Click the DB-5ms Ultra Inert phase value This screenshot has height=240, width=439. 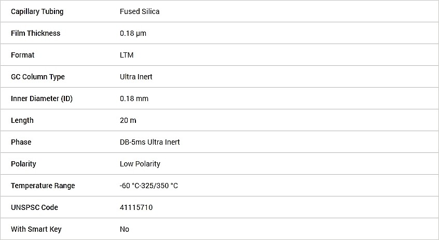pyautogui.click(x=150, y=142)
